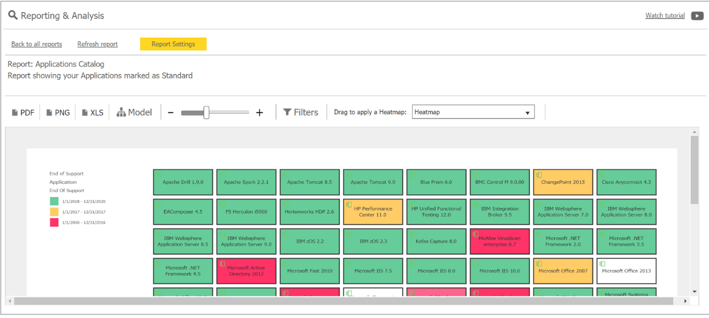This screenshot has width=709, height=318.
Task: Select the Apache Spark 2.2.1 tile
Action: click(247, 182)
